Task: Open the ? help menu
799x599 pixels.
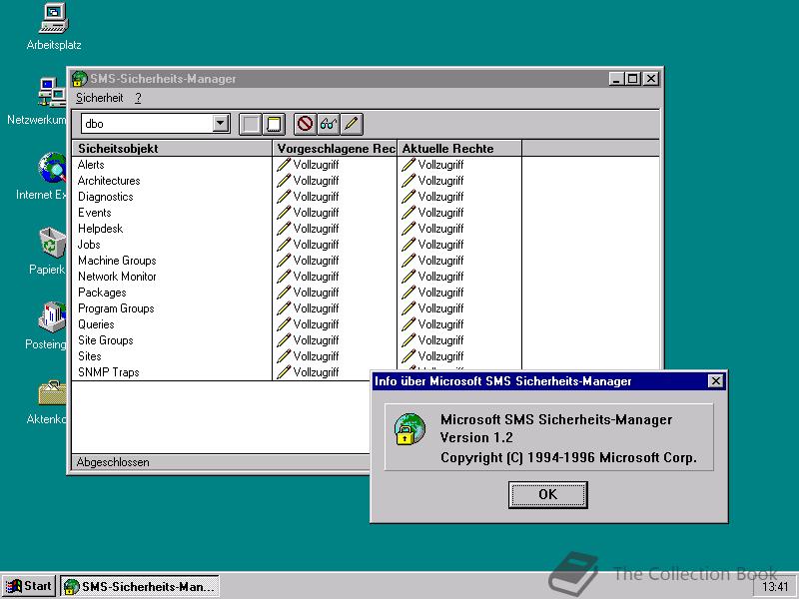Action: pyautogui.click(x=138, y=98)
